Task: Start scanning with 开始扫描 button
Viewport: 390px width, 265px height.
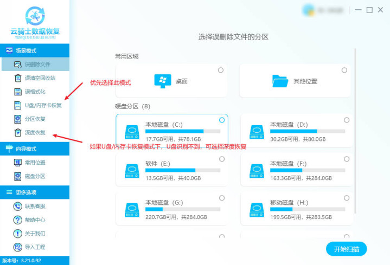Action: tap(346, 249)
